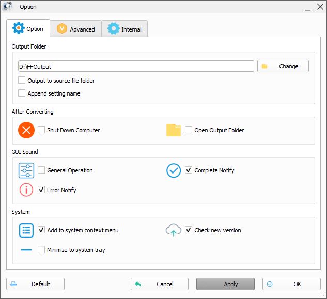This screenshot has width=327, height=299.
Task: Click the Change folder button
Action: pos(283,66)
